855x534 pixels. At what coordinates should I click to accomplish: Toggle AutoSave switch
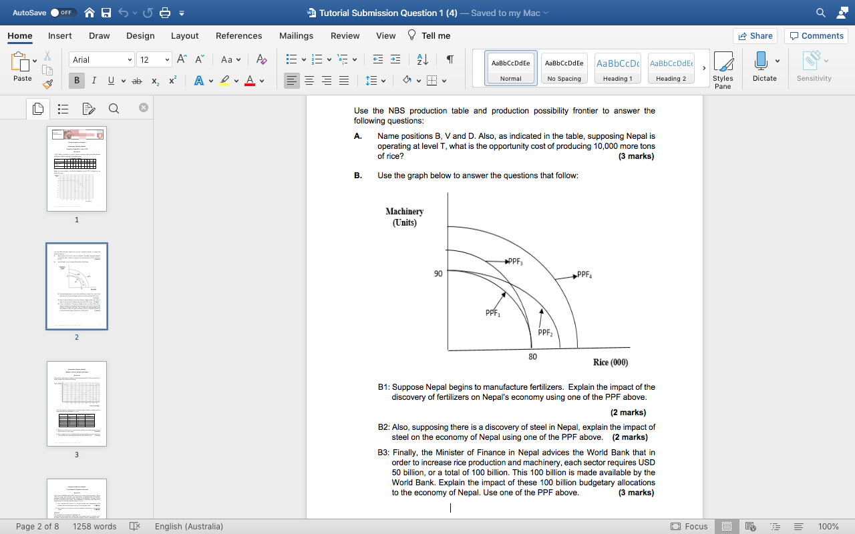63,13
